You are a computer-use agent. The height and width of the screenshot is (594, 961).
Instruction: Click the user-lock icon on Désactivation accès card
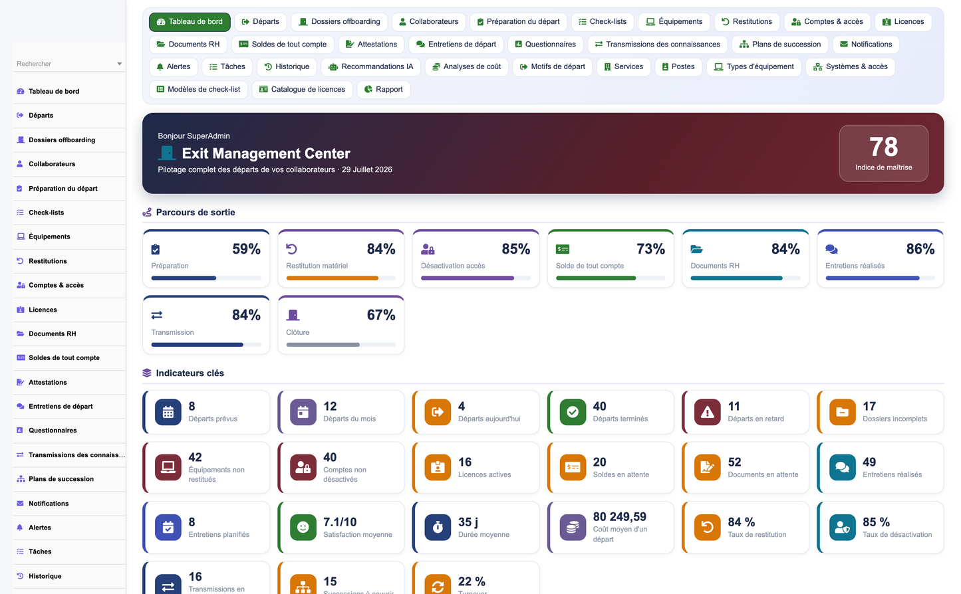tap(428, 249)
